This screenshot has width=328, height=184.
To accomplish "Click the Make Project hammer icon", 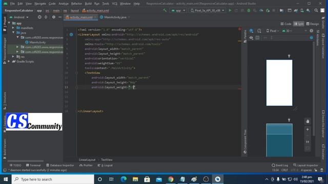I will [165, 10].
